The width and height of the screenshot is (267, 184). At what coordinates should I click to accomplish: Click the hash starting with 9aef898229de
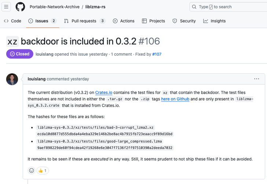pos(105,148)
